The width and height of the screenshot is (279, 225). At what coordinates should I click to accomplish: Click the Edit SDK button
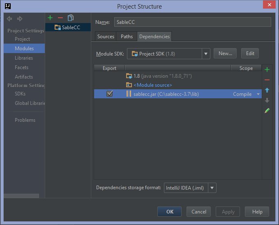click(x=250, y=53)
